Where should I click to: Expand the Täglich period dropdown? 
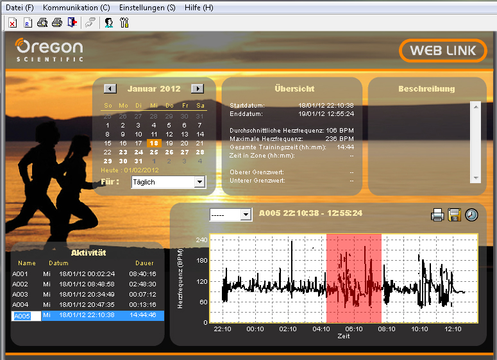pos(199,182)
